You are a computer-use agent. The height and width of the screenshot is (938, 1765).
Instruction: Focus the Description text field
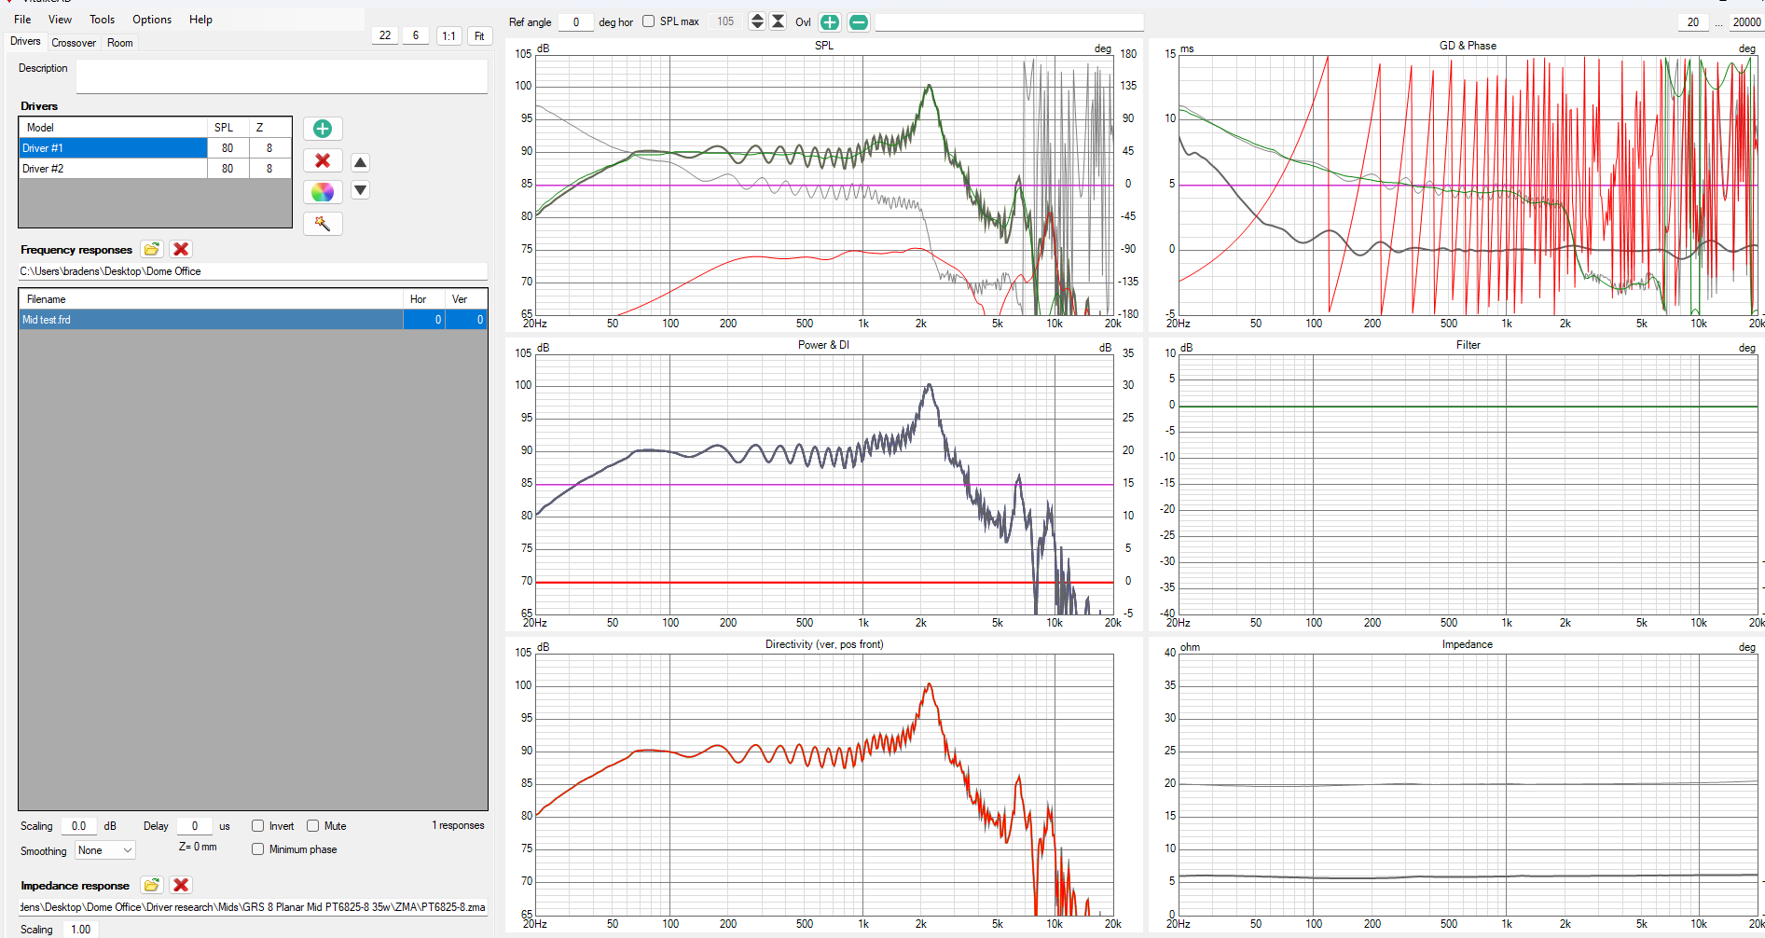pos(282,76)
